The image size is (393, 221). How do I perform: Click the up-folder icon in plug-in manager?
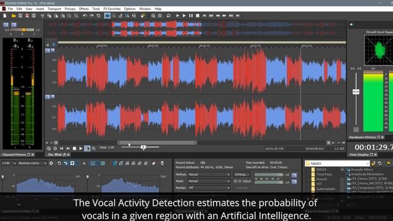[x=373, y=163]
